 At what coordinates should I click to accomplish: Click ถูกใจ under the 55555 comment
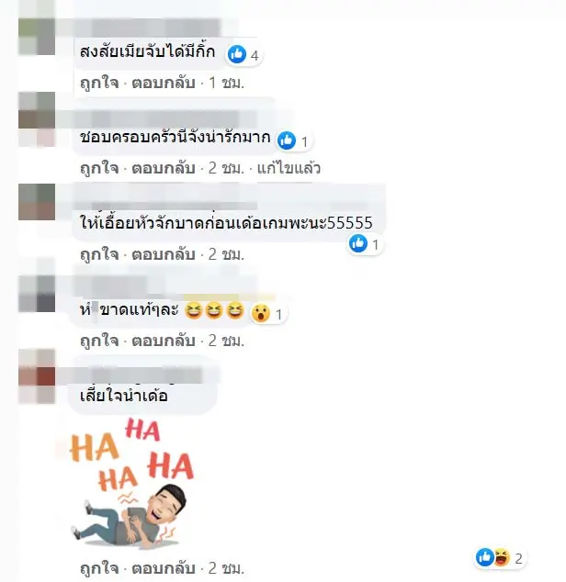pos(99,254)
